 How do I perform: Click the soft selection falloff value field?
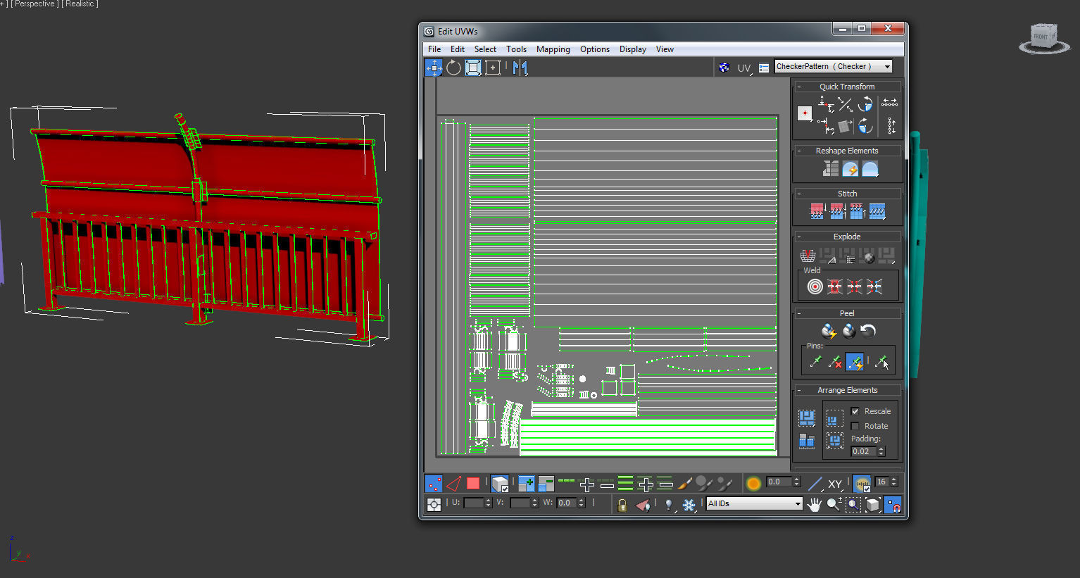click(x=779, y=482)
